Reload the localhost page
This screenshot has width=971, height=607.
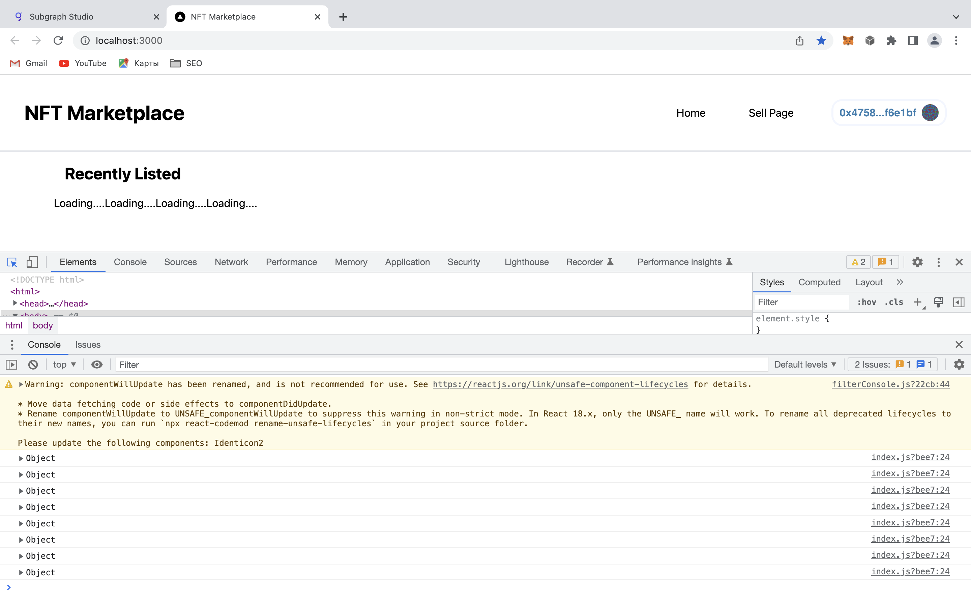[58, 40]
